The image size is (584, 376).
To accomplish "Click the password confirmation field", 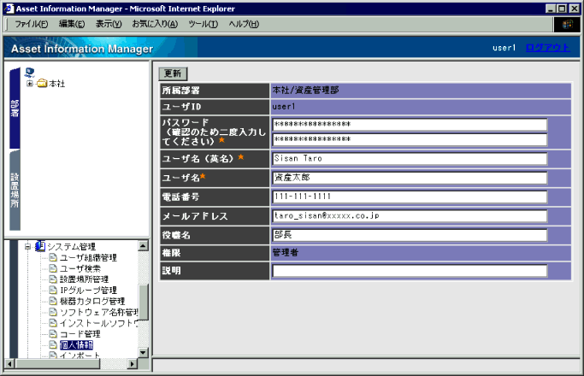I will tap(410, 139).
